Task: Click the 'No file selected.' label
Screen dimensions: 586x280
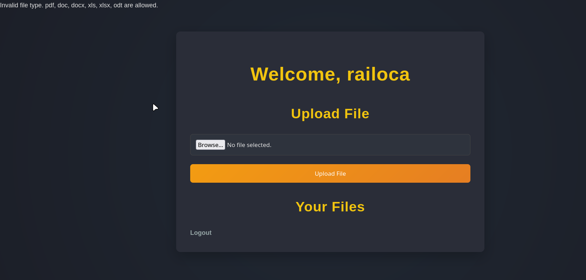Action: 249,145
